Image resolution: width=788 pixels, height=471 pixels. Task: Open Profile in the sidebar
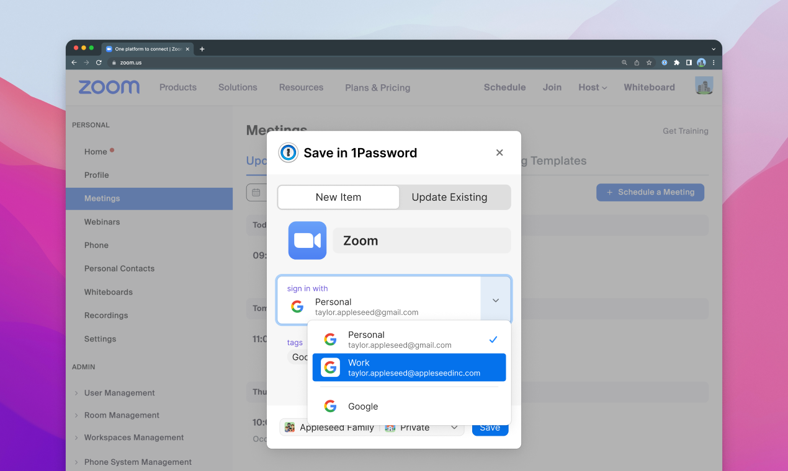point(97,175)
